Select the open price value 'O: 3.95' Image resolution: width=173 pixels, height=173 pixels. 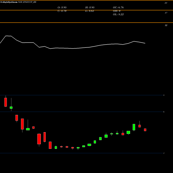tap(62, 8)
